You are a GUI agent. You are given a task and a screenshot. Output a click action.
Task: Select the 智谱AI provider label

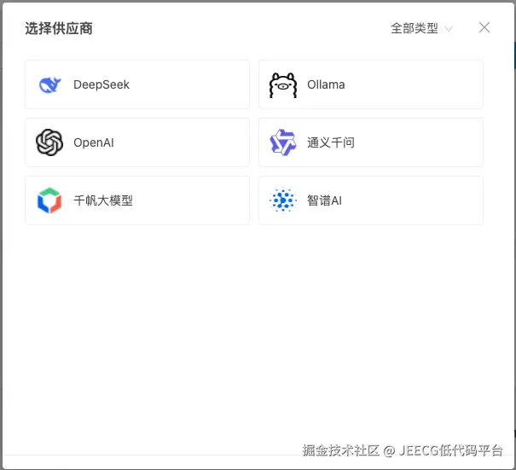324,200
